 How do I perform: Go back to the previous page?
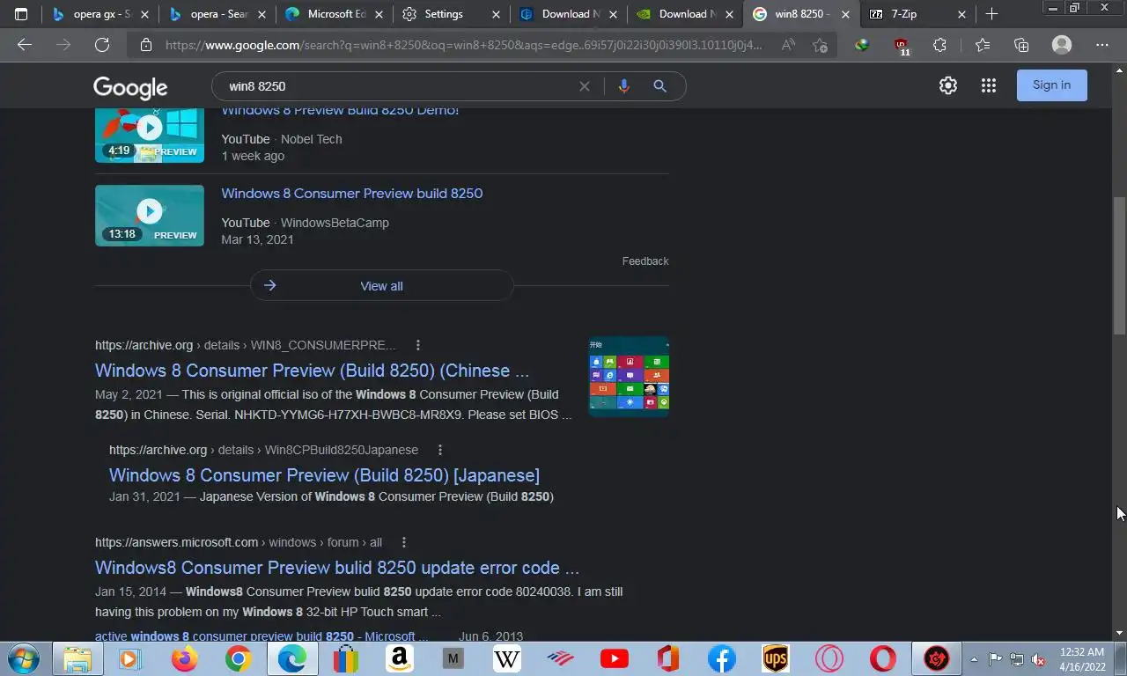25,45
